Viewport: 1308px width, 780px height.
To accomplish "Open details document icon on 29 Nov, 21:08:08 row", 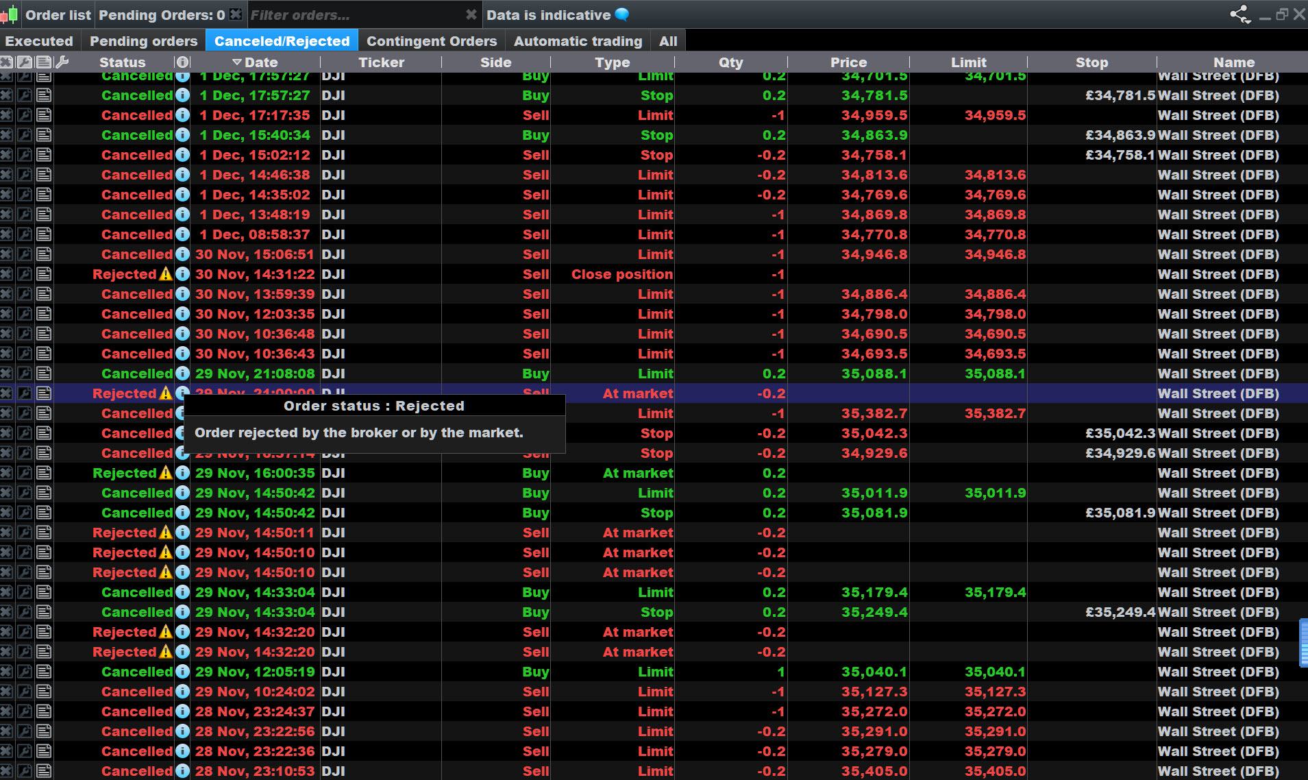I will point(44,374).
